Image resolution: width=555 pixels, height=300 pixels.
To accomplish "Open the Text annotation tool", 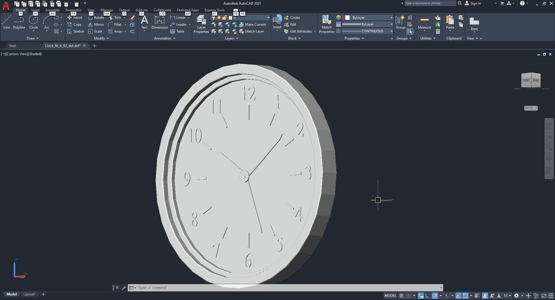I will tap(144, 22).
